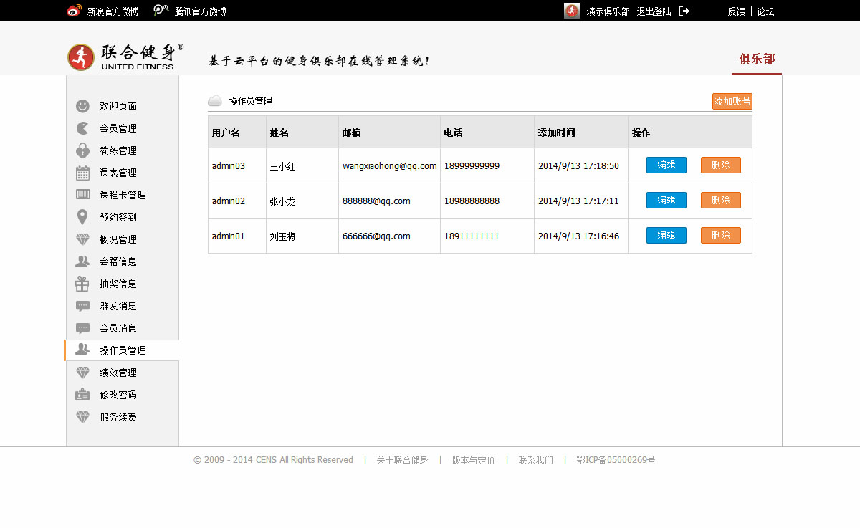Click the Sina Weibo icon in top bar
The height and width of the screenshot is (528, 860).
pos(74,11)
